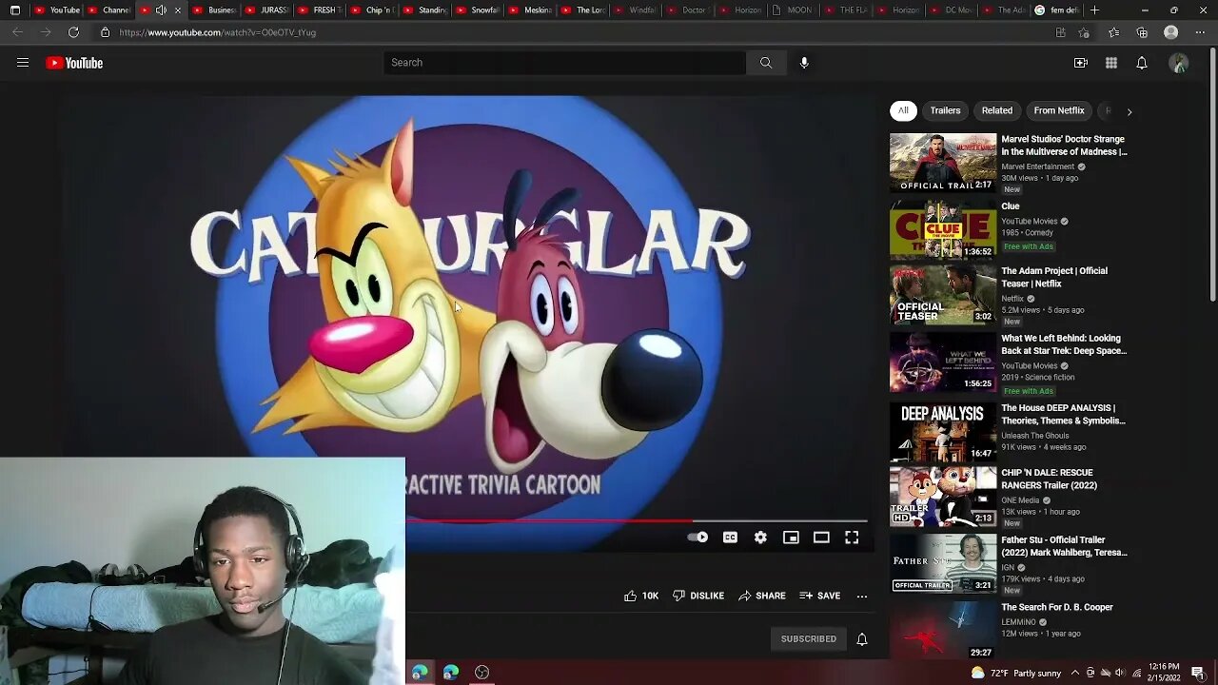Show hidden system tray icons

pos(1075,673)
